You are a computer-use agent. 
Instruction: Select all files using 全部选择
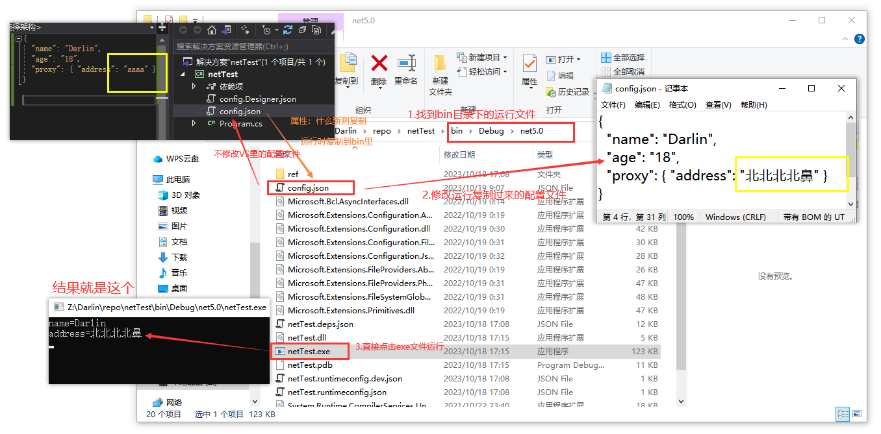point(628,57)
